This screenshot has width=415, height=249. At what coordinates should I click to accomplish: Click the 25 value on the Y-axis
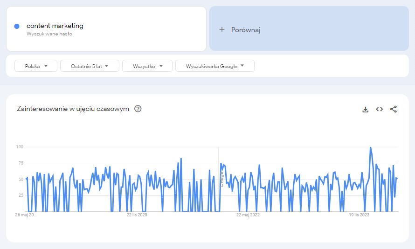pos(21,195)
